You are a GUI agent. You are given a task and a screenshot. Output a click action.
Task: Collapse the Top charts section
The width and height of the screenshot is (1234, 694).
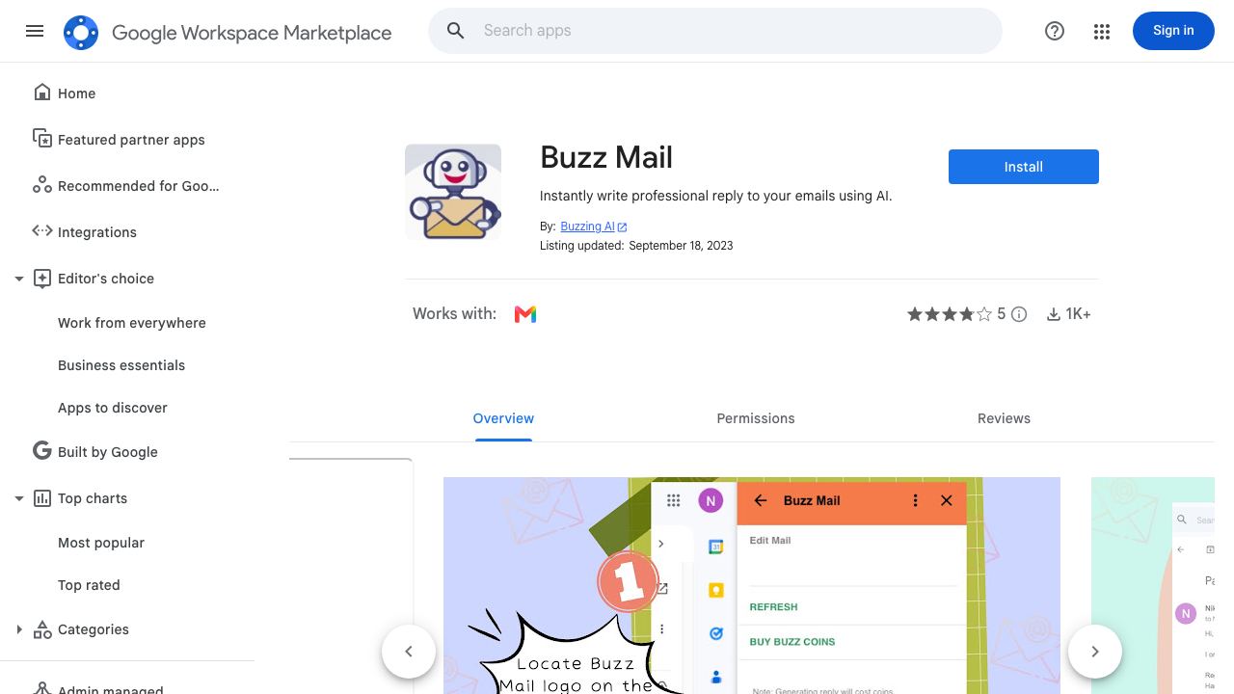[x=18, y=498]
